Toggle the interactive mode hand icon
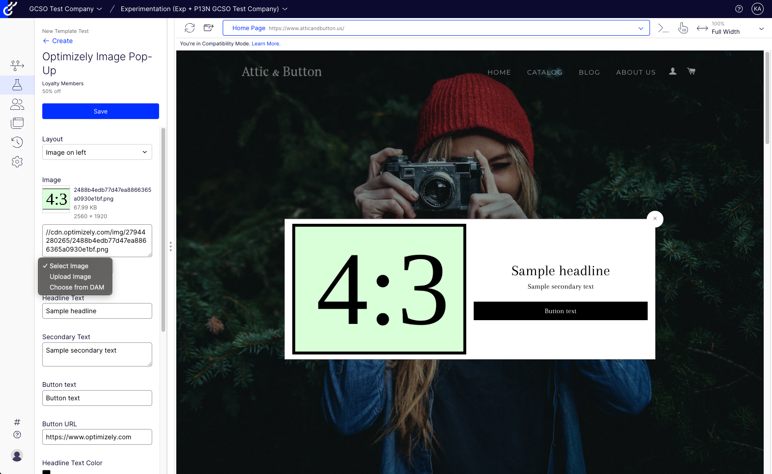The width and height of the screenshot is (772, 474). tap(683, 28)
